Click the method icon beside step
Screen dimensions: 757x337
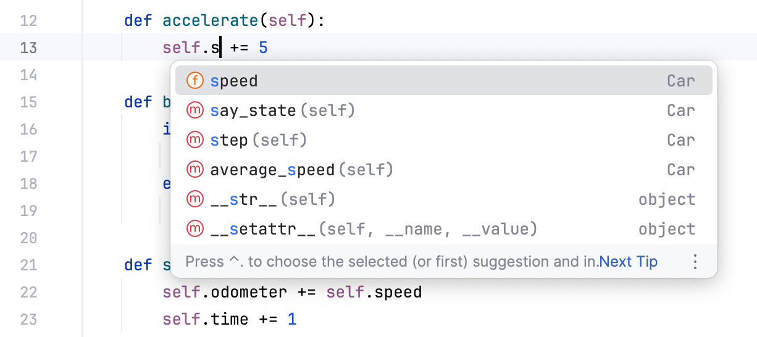pos(194,140)
